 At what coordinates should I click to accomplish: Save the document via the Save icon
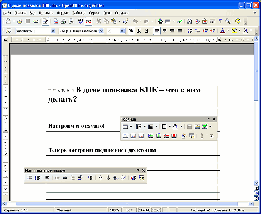pos(28,21)
